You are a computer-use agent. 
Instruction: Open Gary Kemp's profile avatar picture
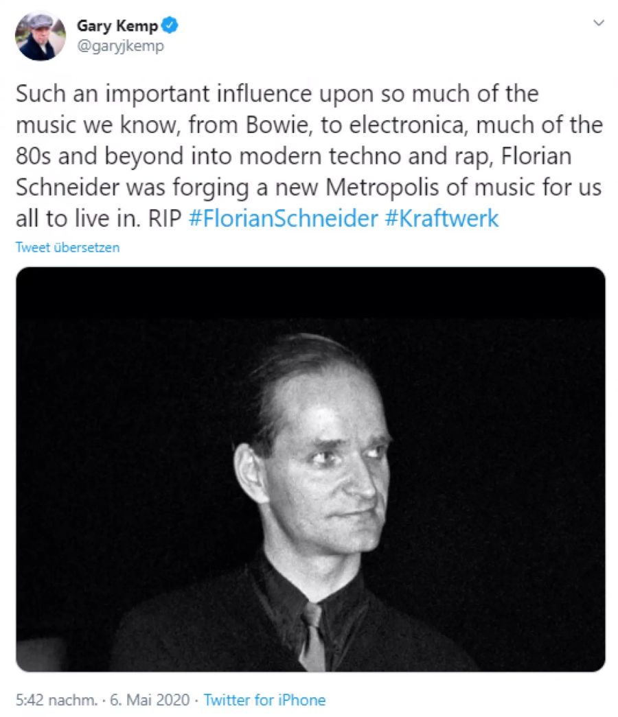[x=41, y=36]
